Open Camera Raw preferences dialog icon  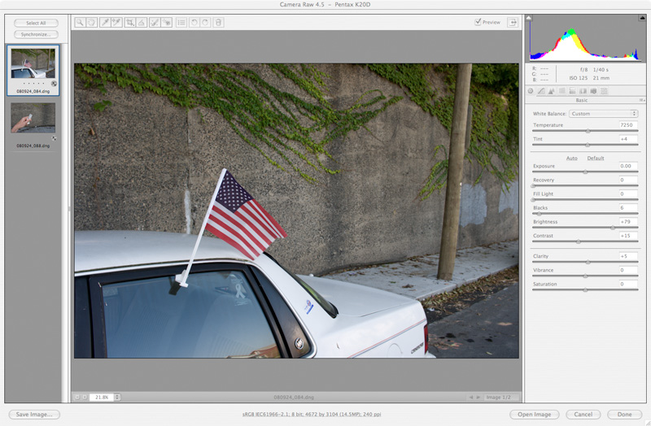coord(181,23)
